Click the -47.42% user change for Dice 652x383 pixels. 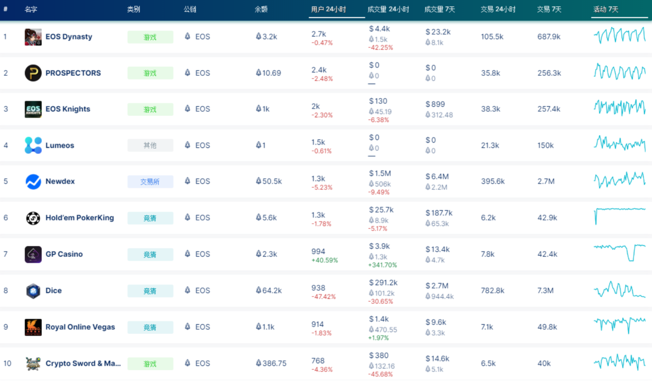(x=324, y=297)
